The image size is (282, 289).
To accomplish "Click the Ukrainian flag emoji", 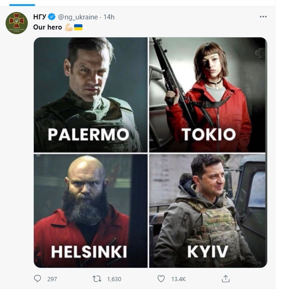I will (78, 27).
